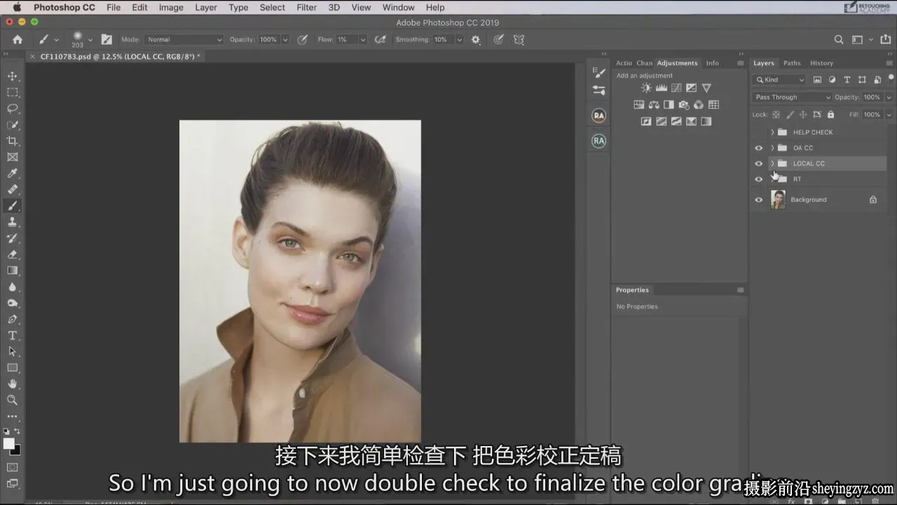
Task: Select the Clone Stamp tool
Action: click(13, 222)
